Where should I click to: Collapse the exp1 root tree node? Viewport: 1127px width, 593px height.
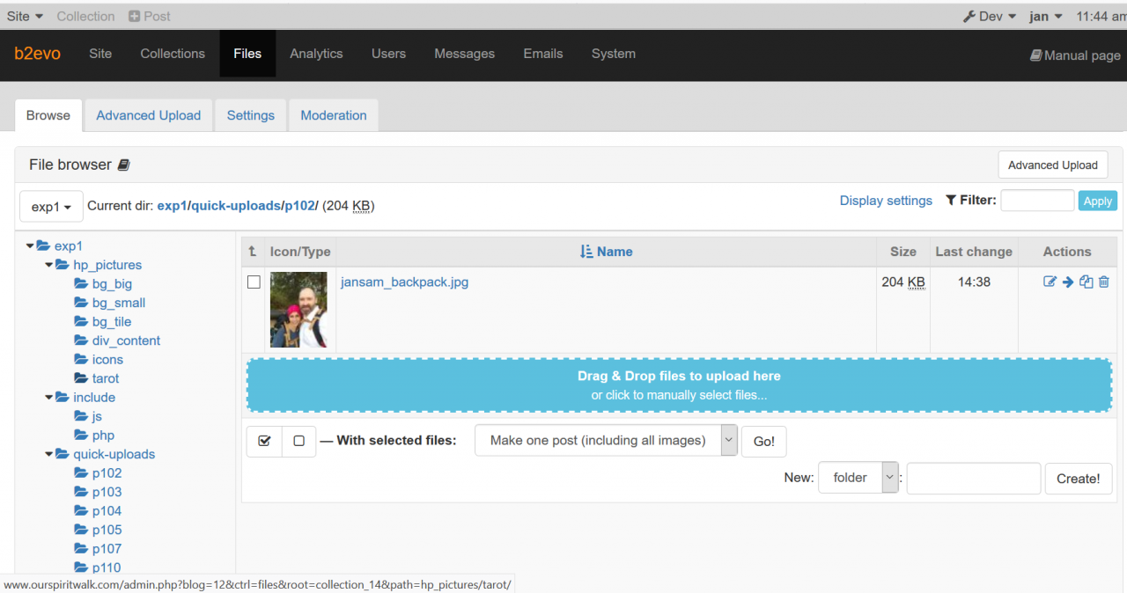tap(31, 246)
